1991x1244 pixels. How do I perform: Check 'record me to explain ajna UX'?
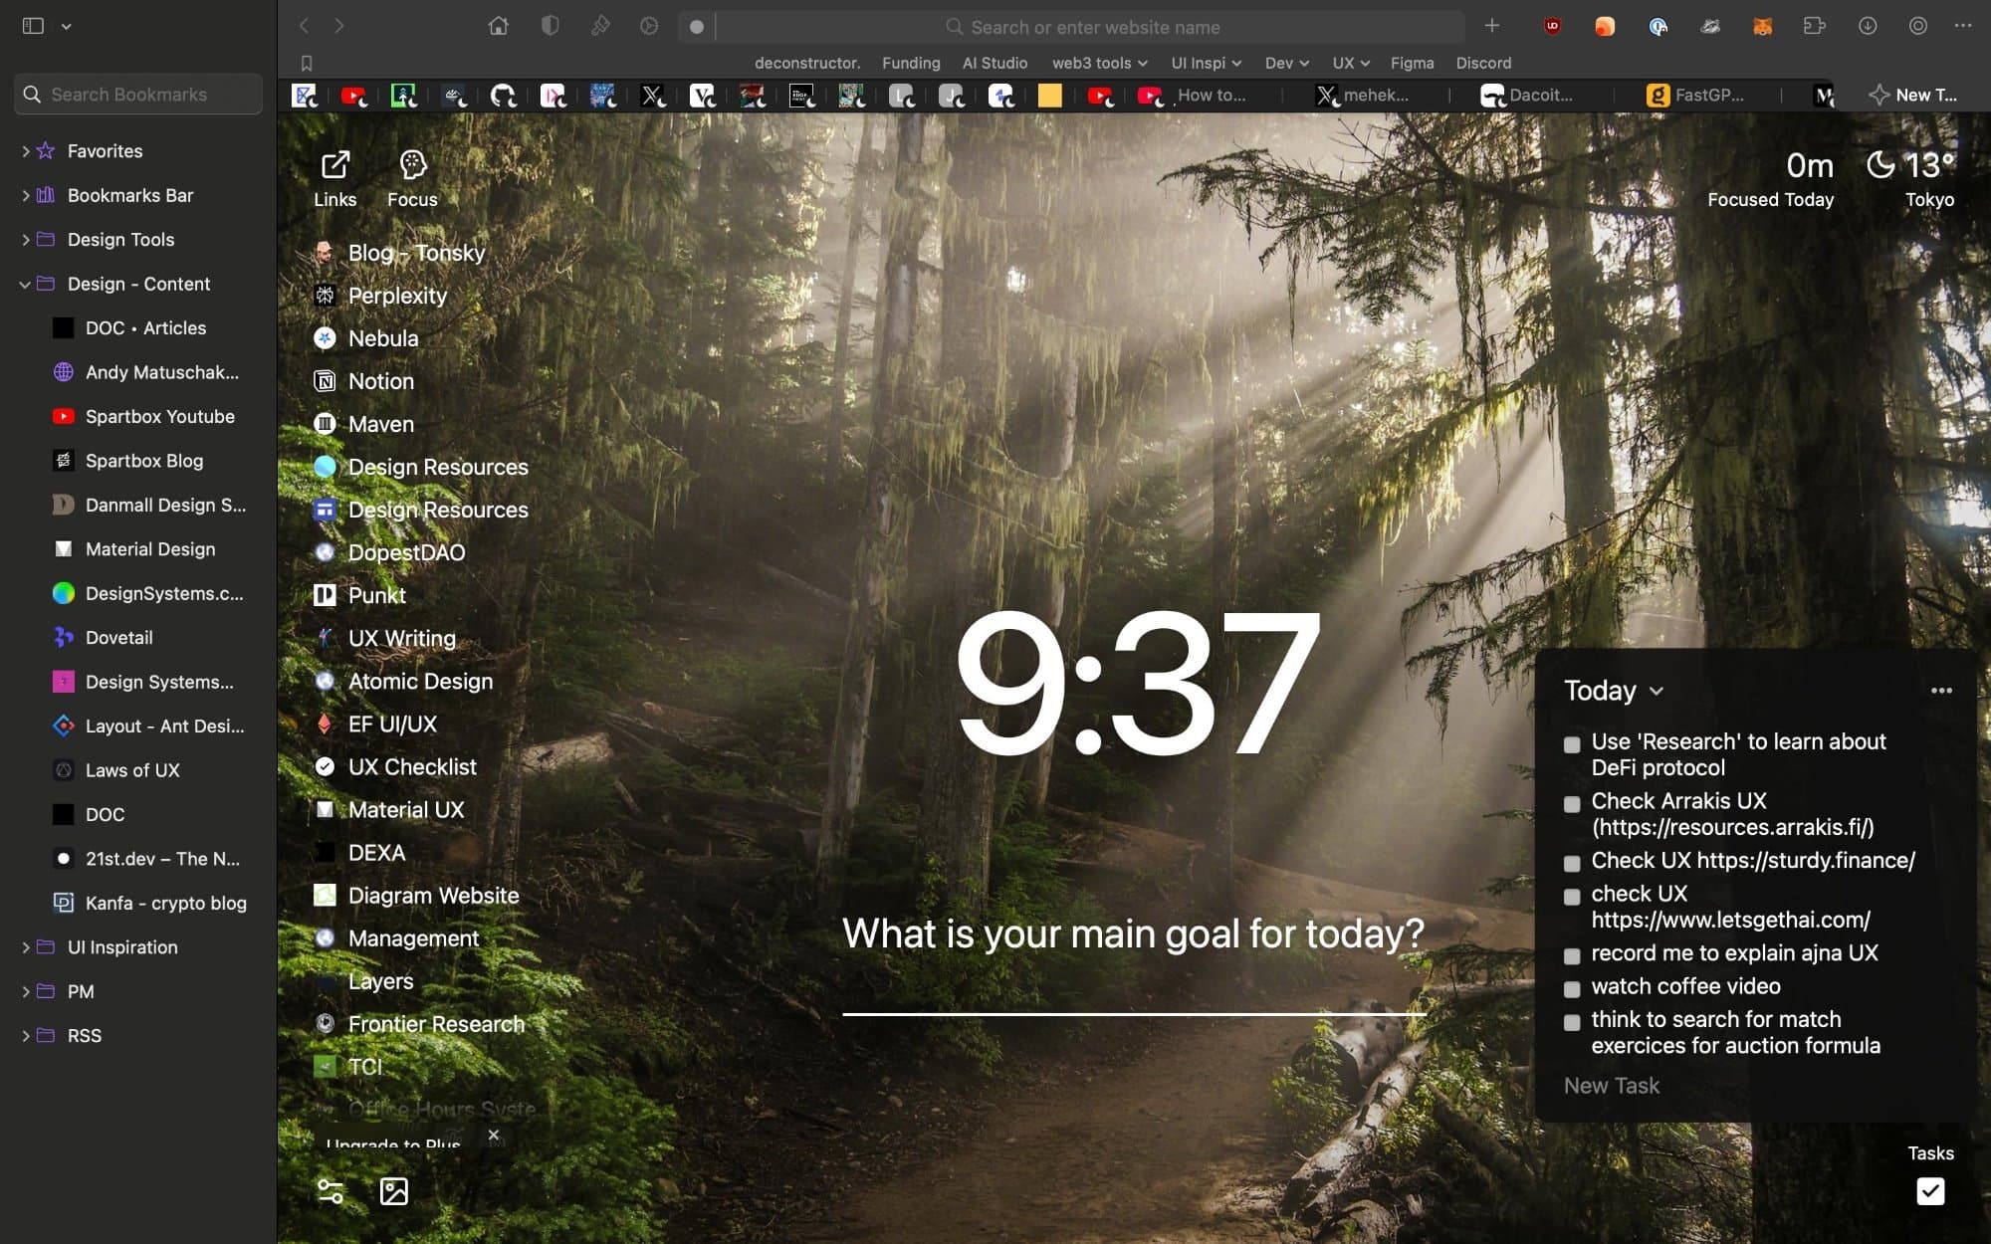[x=1572, y=955]
